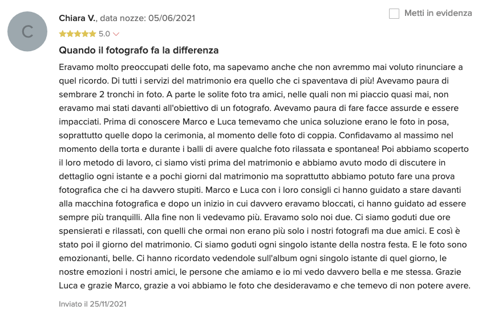Click the line starting 'fotografica che ci ha davvero'
Image resolution: width=482 pixels, height=314 pixels.
(260, 190)
